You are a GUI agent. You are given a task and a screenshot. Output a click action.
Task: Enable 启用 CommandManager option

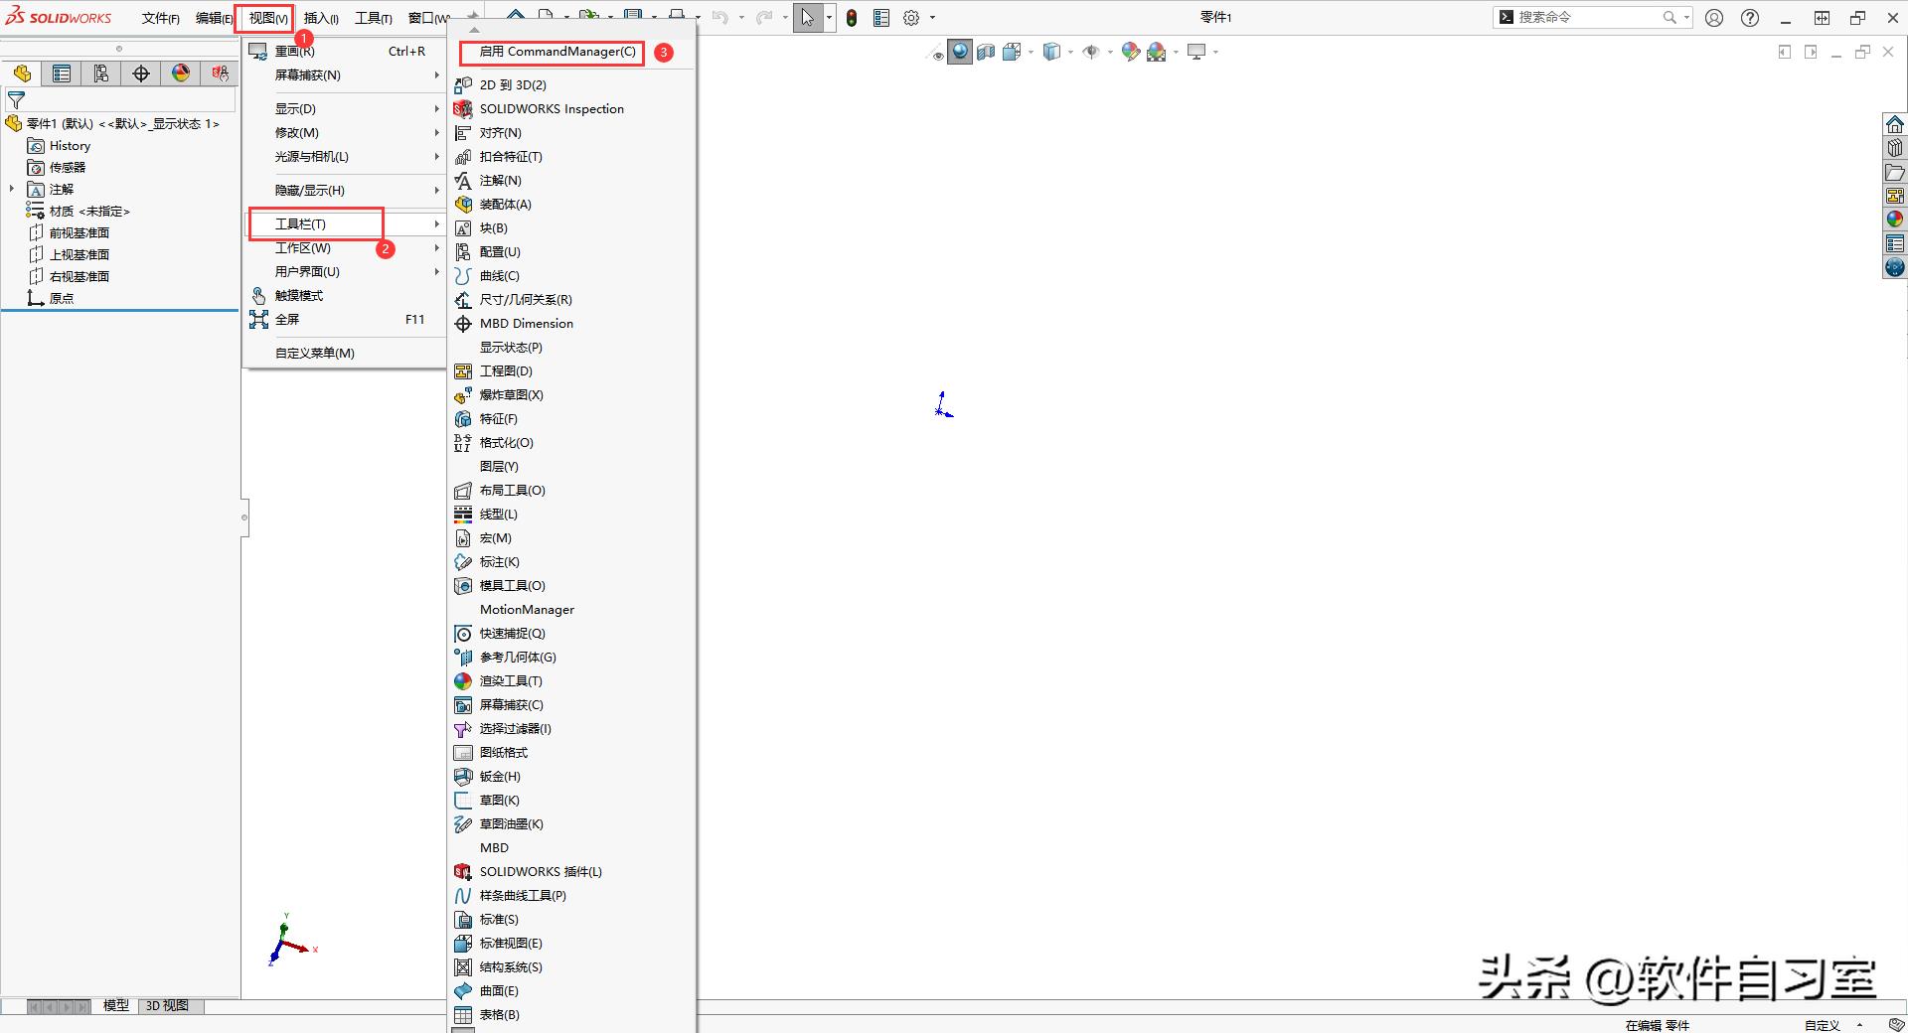click(552, 53)
